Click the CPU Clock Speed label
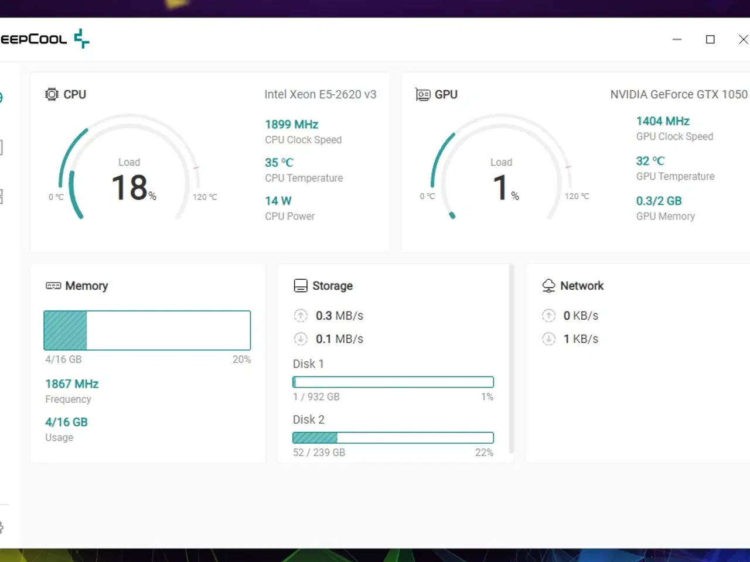Screen dimensions: 750x562 click(x=303, y=140)
